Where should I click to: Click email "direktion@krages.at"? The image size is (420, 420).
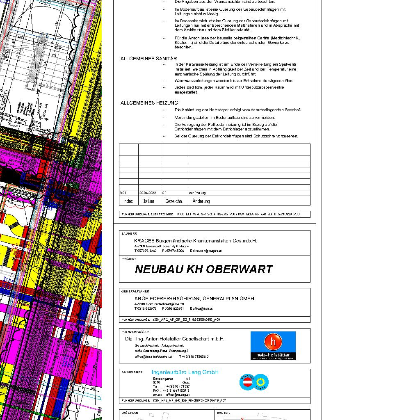(207, 251)
